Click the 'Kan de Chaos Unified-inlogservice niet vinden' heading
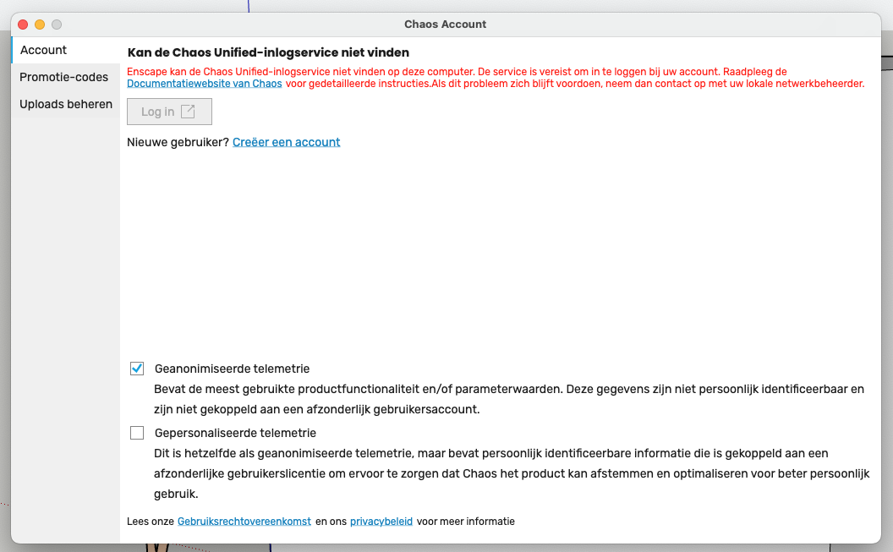Image resolution: width=893 pixels, height=552 pixels. 268,52
